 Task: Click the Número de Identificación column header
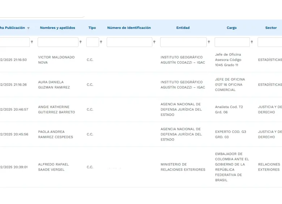pyautogui.click(x=129, y=28)
